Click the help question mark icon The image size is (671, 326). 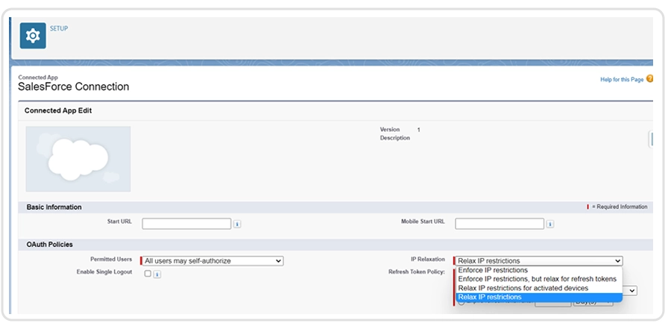649,79
